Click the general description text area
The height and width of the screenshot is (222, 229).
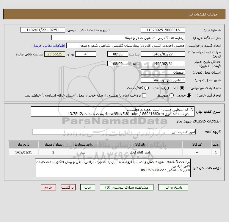point(113,112)
